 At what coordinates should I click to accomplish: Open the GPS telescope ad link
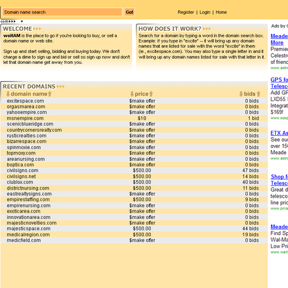click(x=279, y=83)
